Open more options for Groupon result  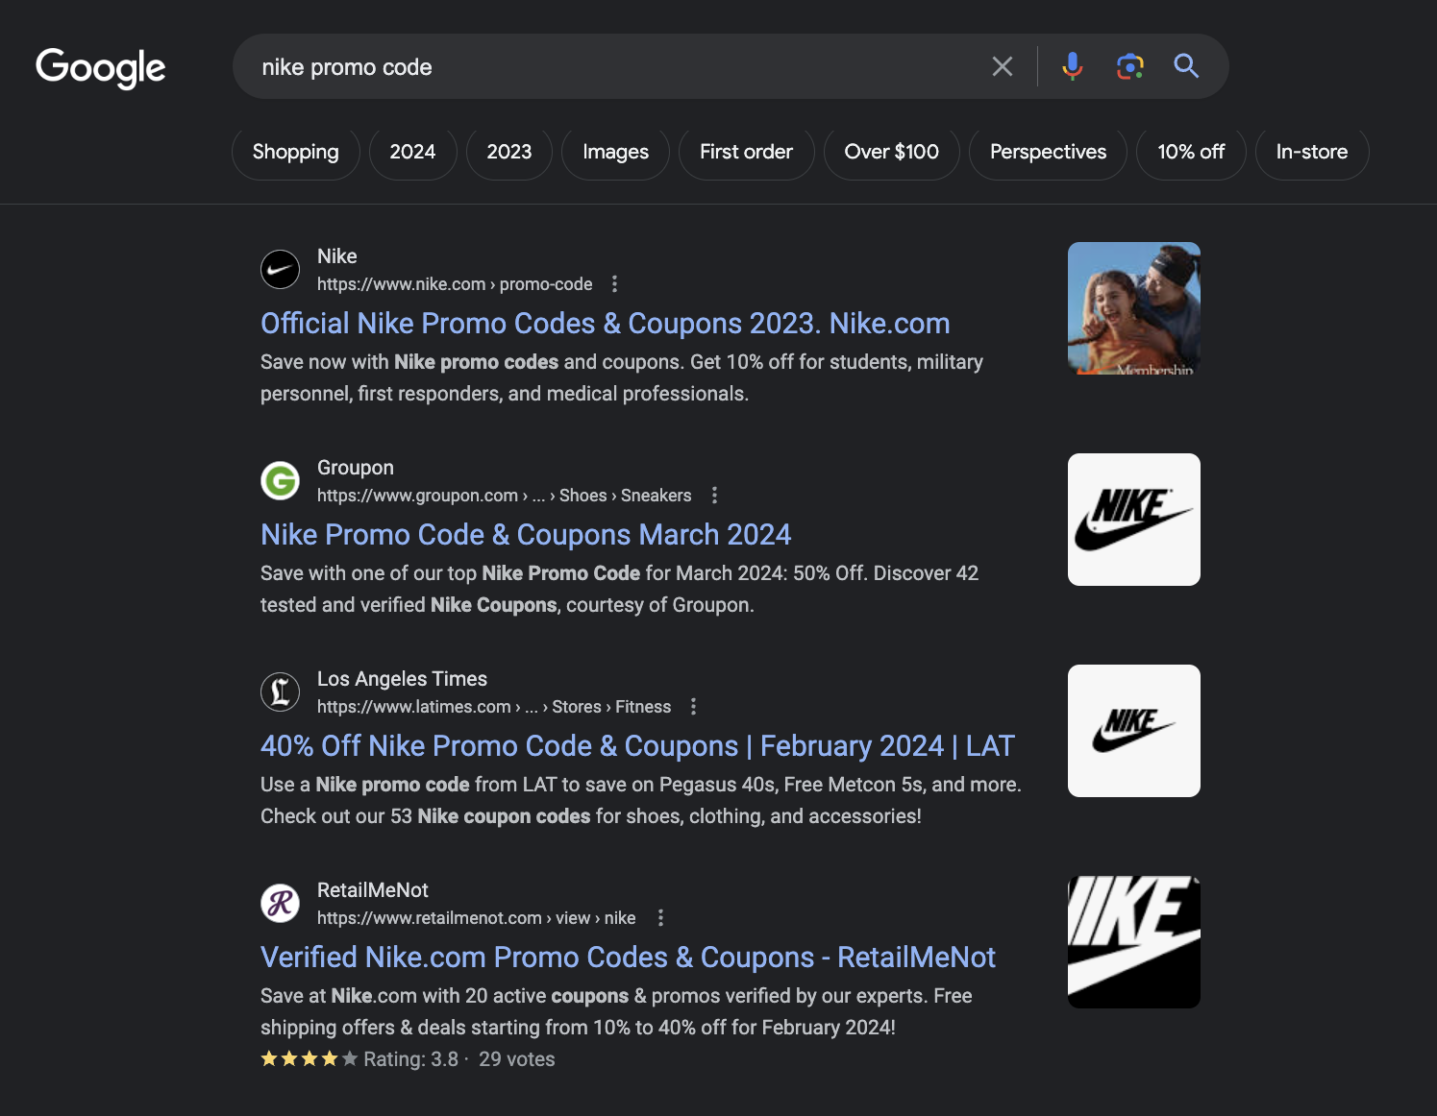[x=714, y=496]
